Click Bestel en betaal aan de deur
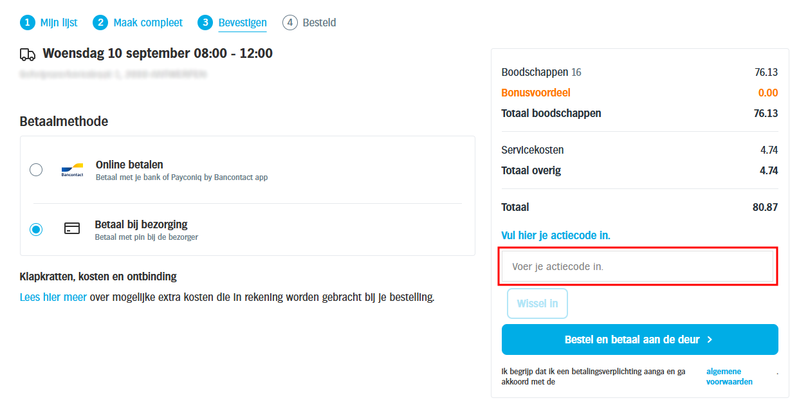The image size is (799, 407). point(639,339)
